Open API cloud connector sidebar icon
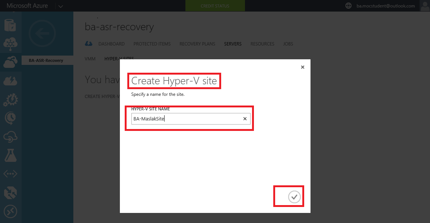 tap(10, 137)
